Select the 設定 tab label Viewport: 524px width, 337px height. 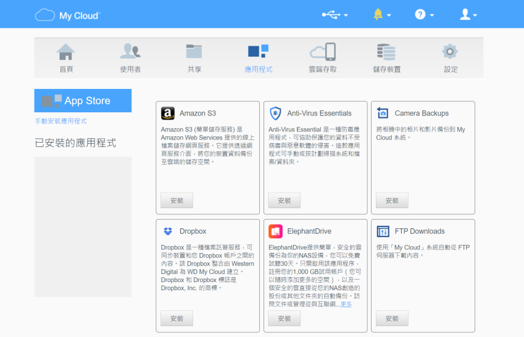pyautogui.click(x=451, y=69)
